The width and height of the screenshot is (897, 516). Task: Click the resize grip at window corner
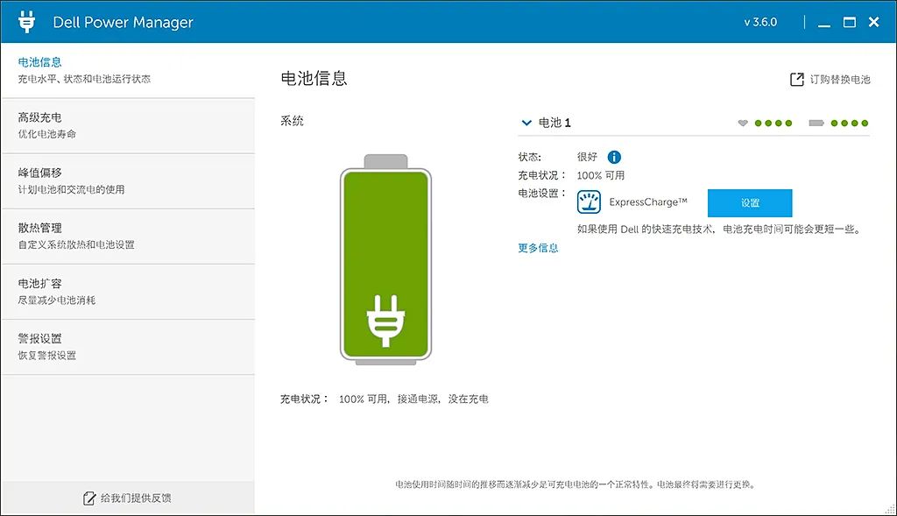point(890,509)
